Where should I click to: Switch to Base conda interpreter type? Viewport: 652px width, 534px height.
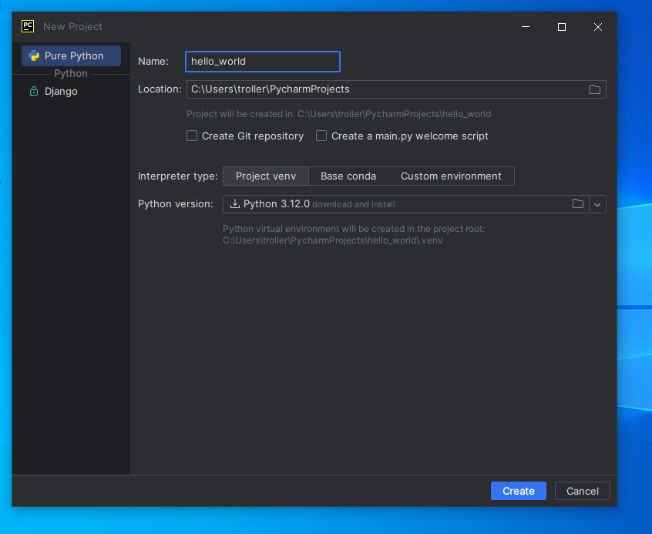click(348, 176)
